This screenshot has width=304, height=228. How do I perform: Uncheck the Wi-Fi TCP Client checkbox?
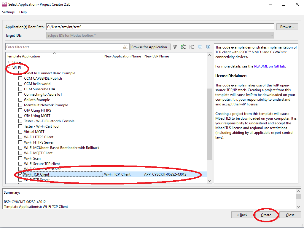[x=20, y=174]
